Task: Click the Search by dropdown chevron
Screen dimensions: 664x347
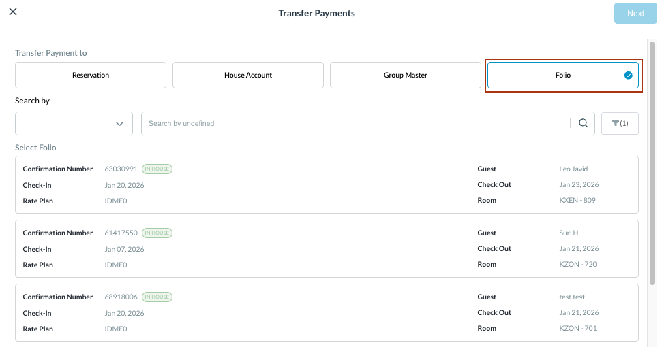Action: coord(120,123)
